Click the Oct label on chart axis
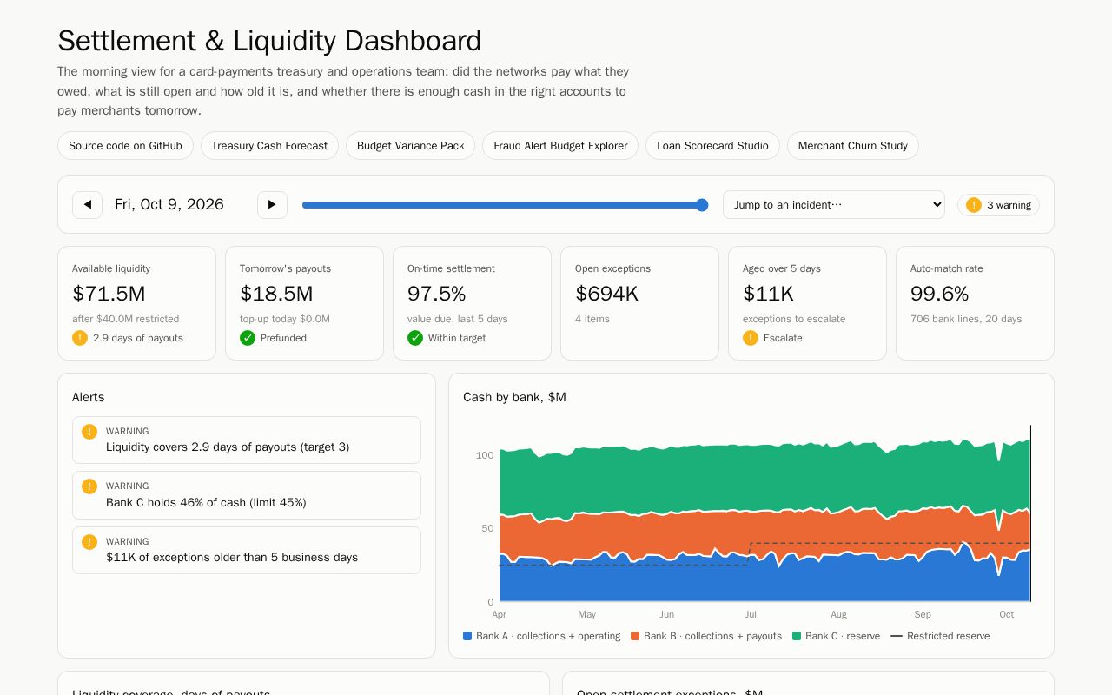 tap(1006, 614)
